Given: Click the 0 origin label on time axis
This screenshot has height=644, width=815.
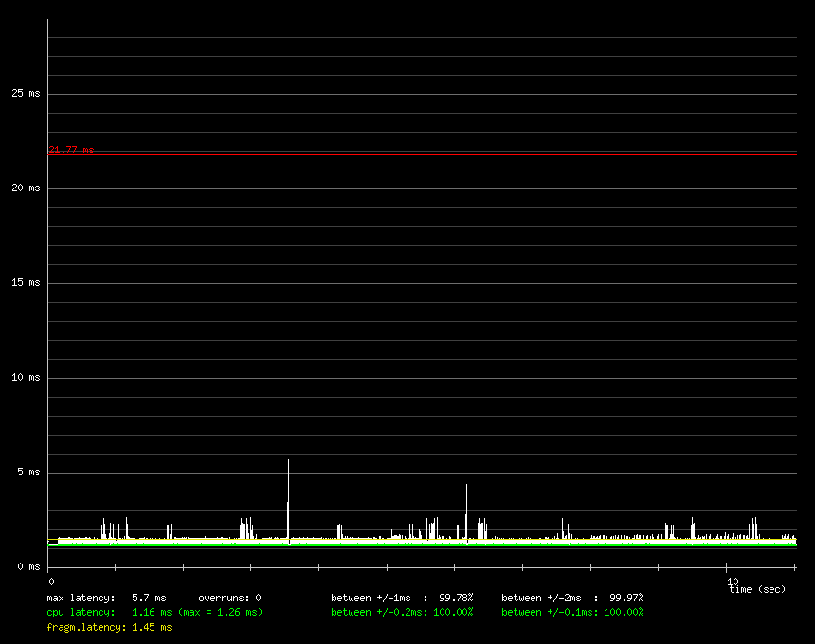Looking at the screenshot, I should (51, 581).
